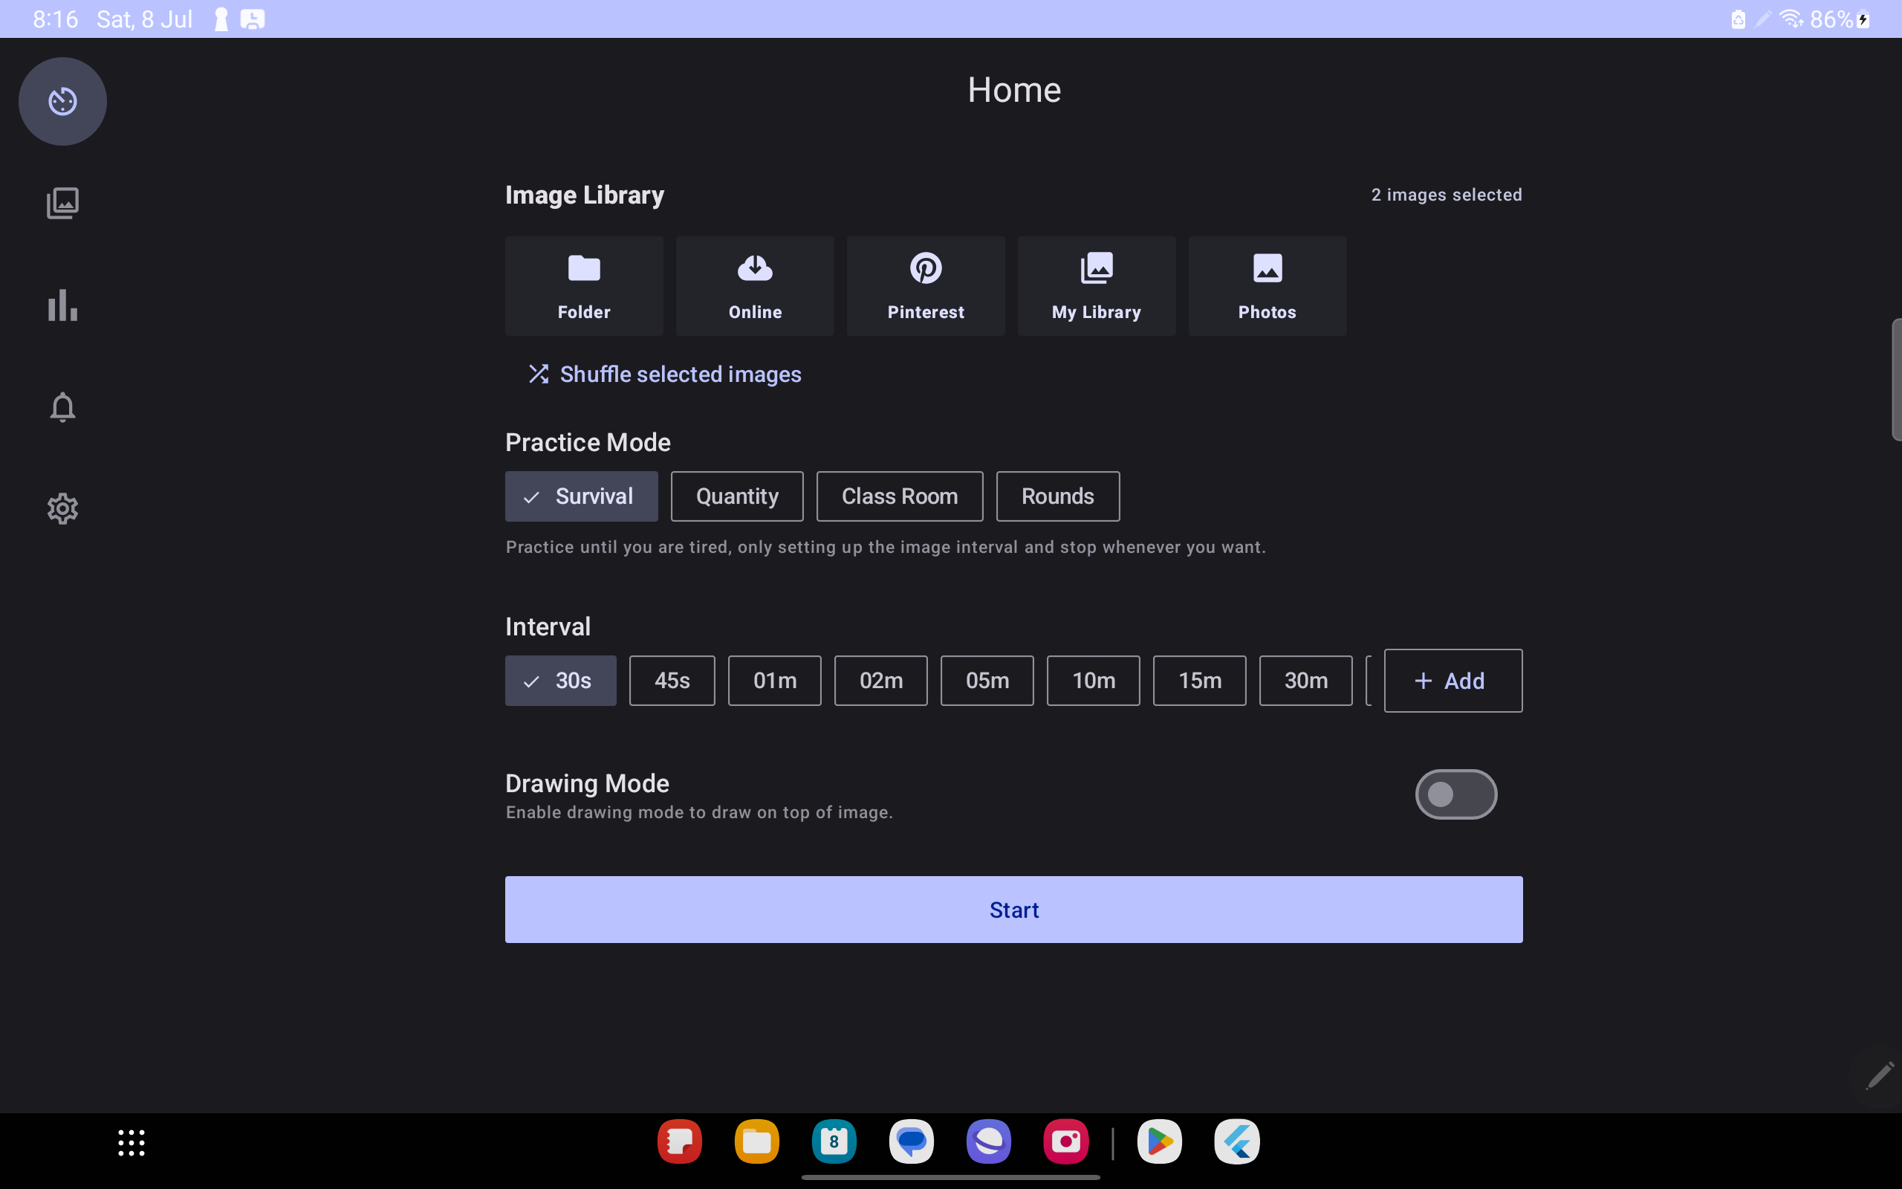Viewport: 1902px width, 1189px height.
Task: Open the statistics bar chart icon
Action: pos(63,305)
